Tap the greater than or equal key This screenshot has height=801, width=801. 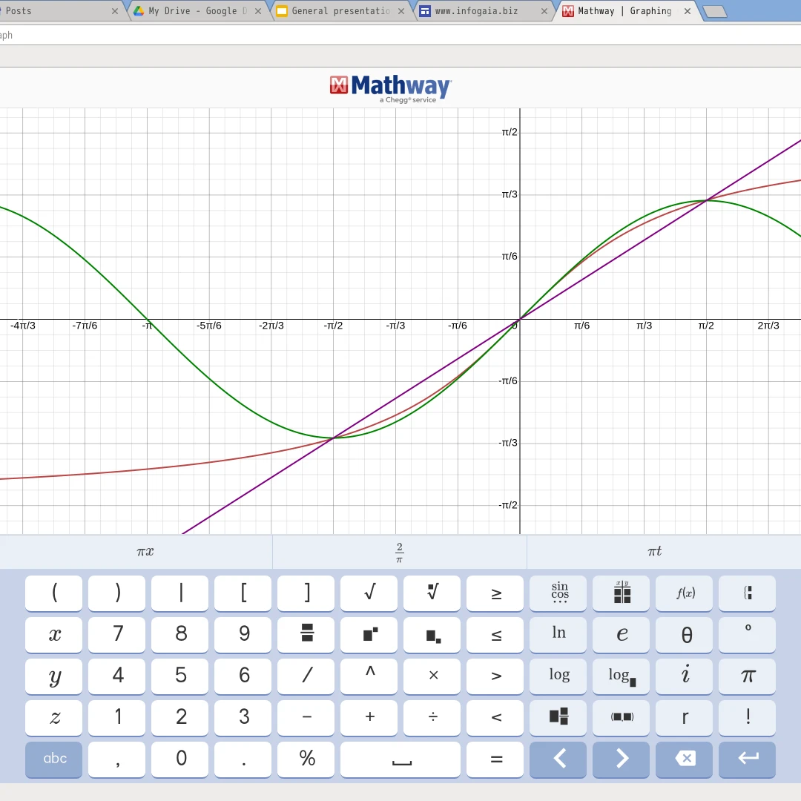coord(495,593)
